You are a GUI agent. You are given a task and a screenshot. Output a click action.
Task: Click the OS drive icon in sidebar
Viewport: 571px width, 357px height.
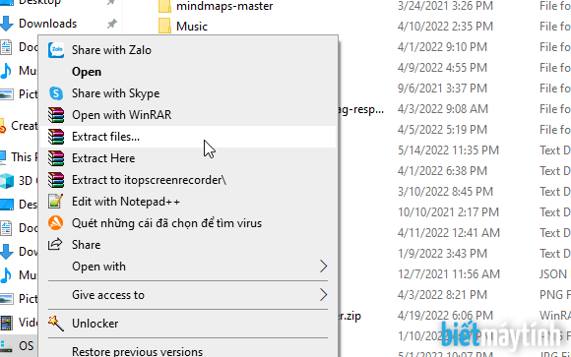(x=6, y=346)
